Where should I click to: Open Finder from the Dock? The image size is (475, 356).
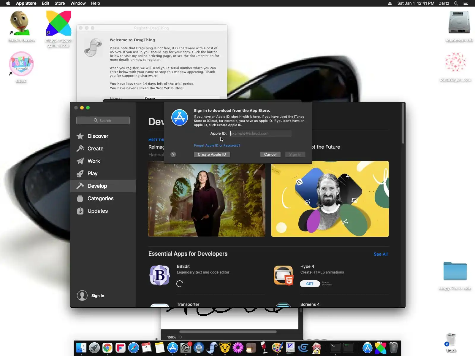81,348
